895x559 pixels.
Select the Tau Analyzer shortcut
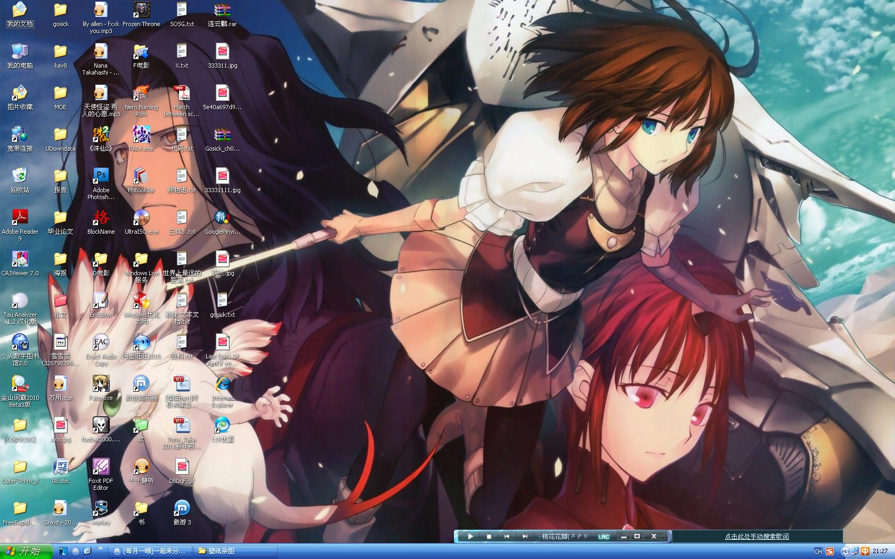(20, 308)
